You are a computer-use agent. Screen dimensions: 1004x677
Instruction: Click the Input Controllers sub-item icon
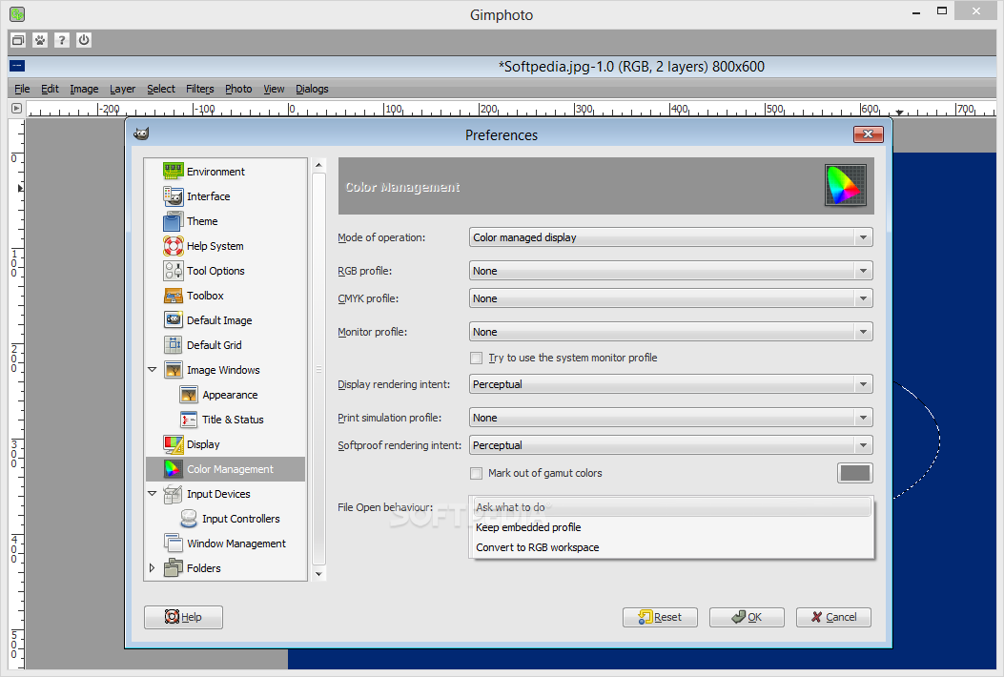188,518
